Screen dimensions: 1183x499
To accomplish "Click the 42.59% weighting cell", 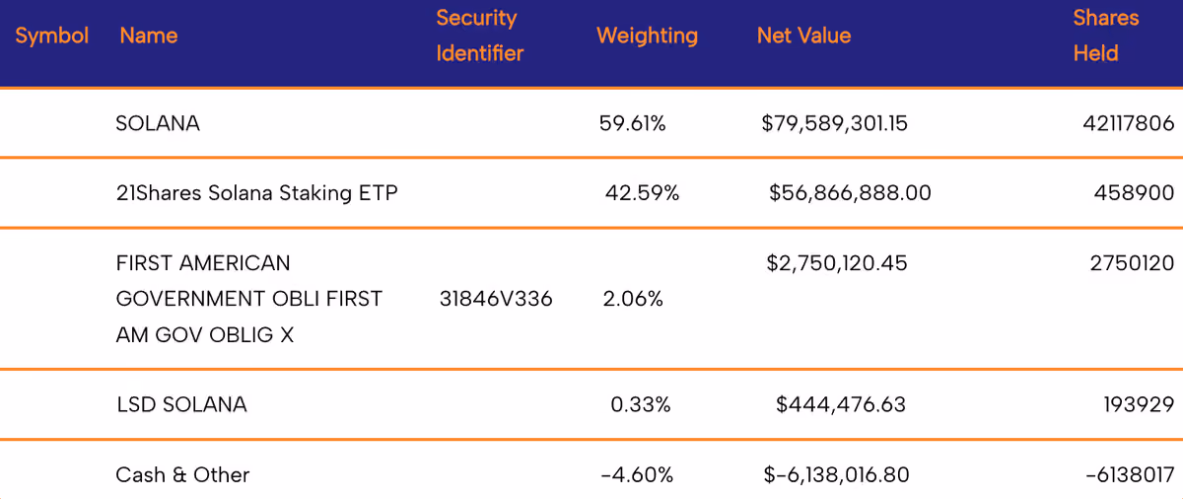I will click(642, 193).
